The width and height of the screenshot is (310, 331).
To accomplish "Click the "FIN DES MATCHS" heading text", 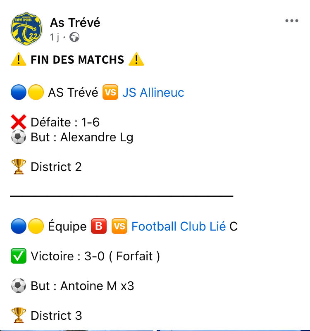I will click(x=77, y=60).
